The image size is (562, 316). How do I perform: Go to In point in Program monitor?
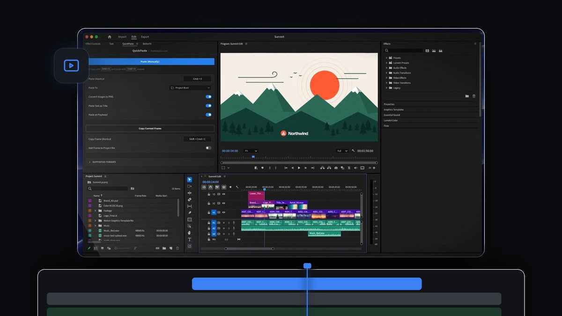286,168
